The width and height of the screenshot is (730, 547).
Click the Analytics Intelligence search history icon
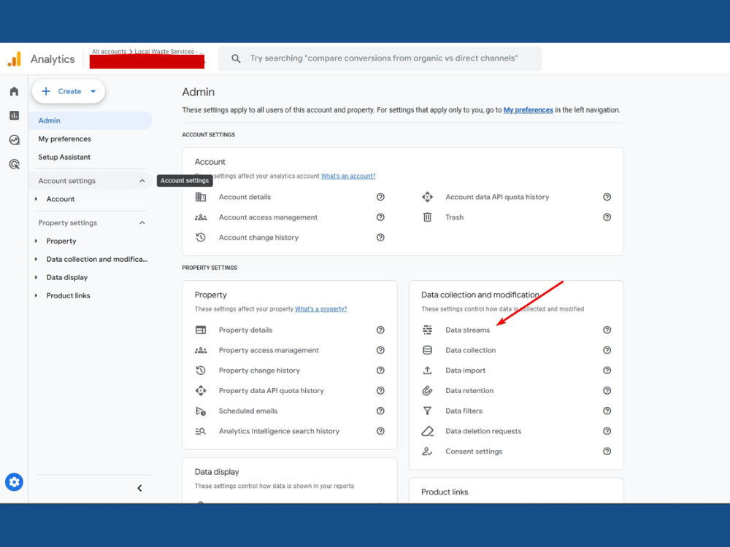201,431
